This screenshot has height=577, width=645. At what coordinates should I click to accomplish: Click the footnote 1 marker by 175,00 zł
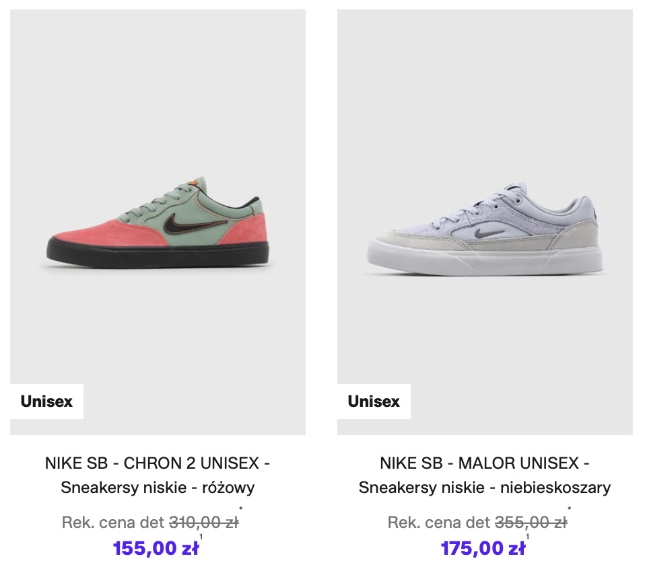tap(527, 537)
